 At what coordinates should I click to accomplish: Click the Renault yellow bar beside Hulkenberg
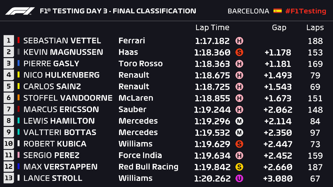pos(19,75)
